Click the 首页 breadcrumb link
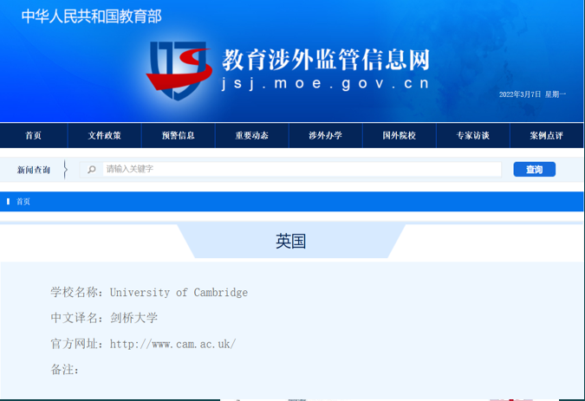The image size is (585, 401). [x=23, y=202]
